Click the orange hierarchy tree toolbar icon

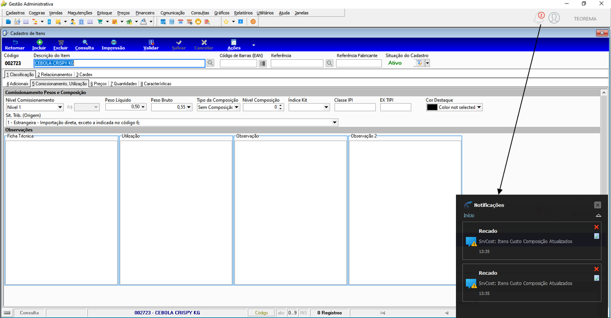(x=35, y=22)
